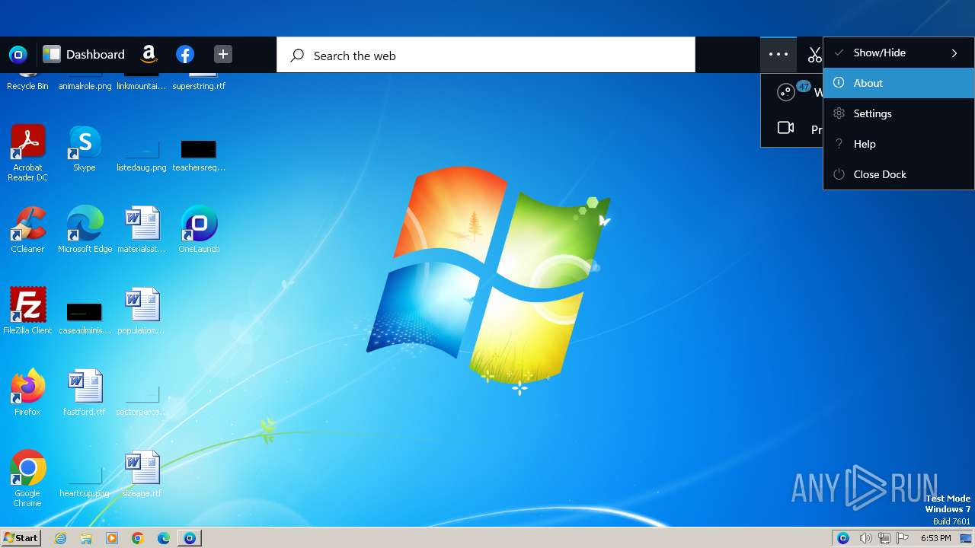Image resolution: width=975 pixels, height=548 pixels.
Task: Toggle the three-dots more menu button
Action: tap(778, 54)
